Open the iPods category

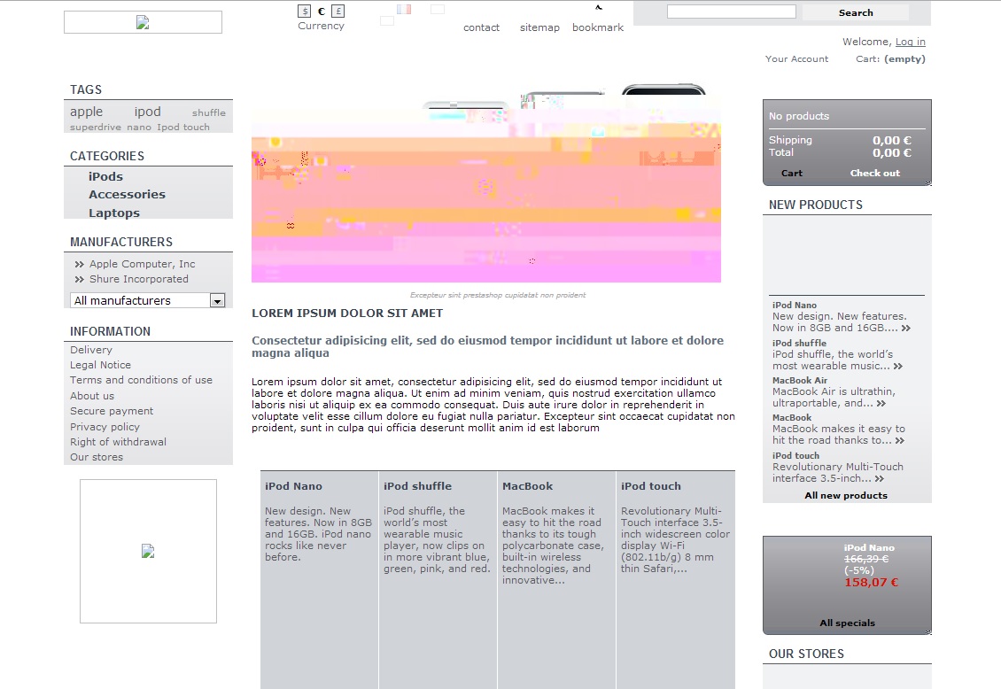pos(106,177)
